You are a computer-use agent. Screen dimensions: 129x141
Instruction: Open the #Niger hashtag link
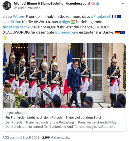coord(64,22)
